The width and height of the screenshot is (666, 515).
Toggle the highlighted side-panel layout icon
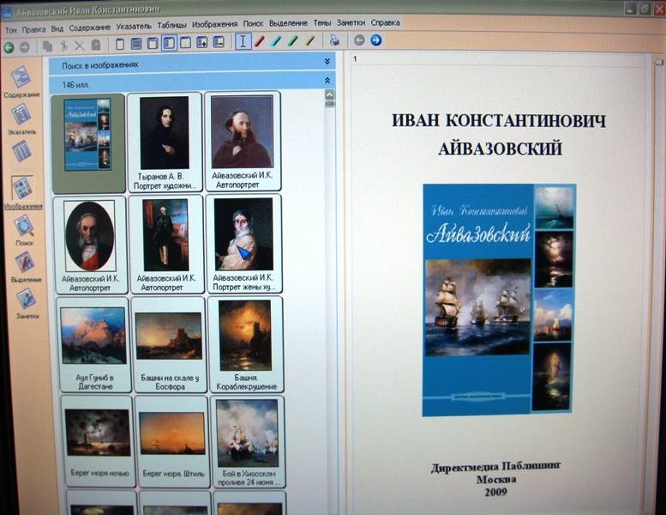[169, 43]
